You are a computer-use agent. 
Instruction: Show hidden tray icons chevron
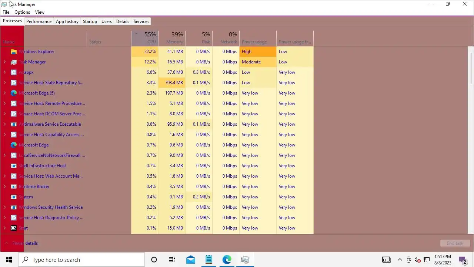[400, 260]
